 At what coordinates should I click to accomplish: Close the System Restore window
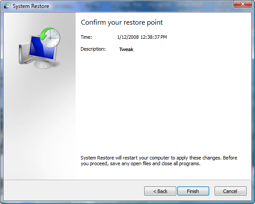pyautogui.click(x=243, y=4)
